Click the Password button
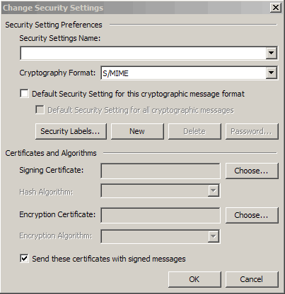The width and height of the screenshot is (285, 294). 252,131
